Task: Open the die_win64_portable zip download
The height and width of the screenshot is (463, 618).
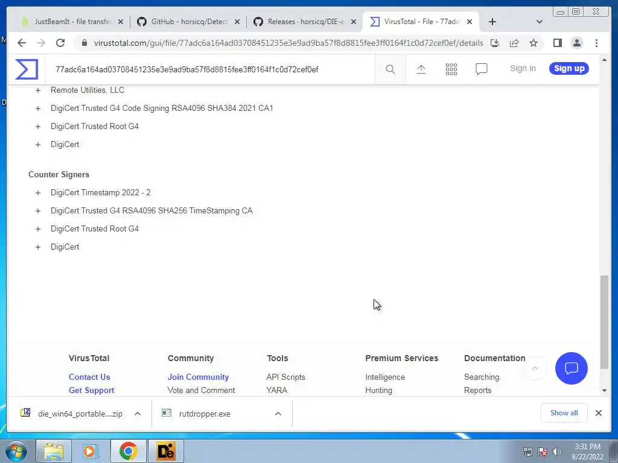Action: pos(80,414)
